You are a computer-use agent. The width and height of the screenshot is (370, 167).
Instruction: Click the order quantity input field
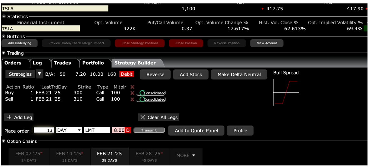click(44, 130)
